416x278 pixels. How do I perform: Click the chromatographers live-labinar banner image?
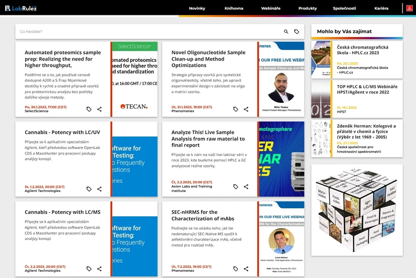click(x=281, y=159)
